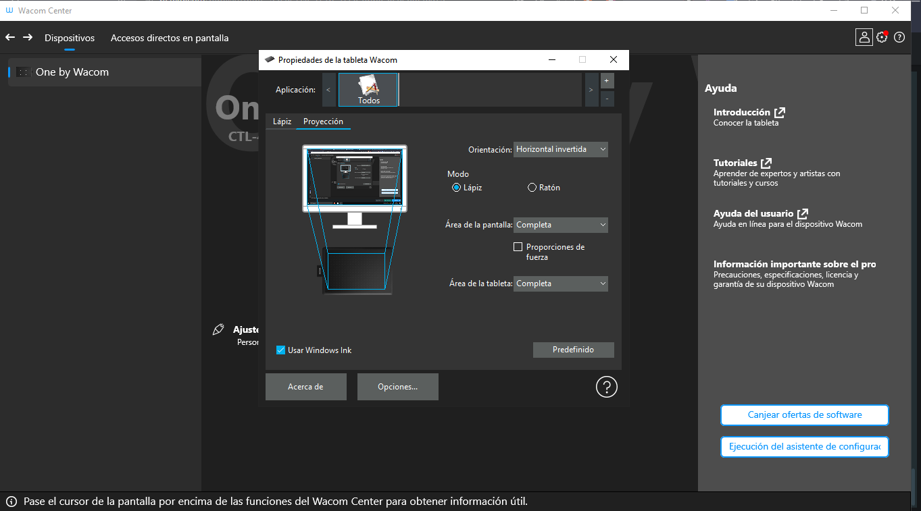Click the back arrow in Wacom Center
921x511 pixels.
tap(10, 38)
